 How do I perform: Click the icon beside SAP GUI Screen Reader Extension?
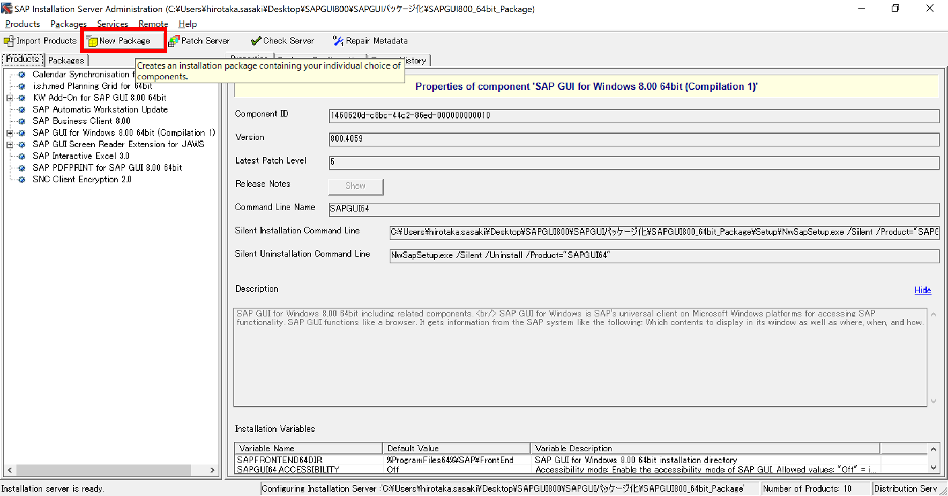coord(22,145)
